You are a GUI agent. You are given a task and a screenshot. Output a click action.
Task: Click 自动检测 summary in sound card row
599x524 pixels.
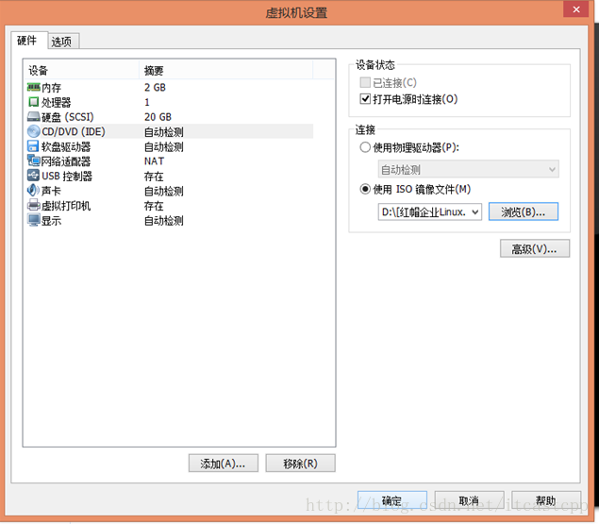pyautogui.click(x=164, y=191)
